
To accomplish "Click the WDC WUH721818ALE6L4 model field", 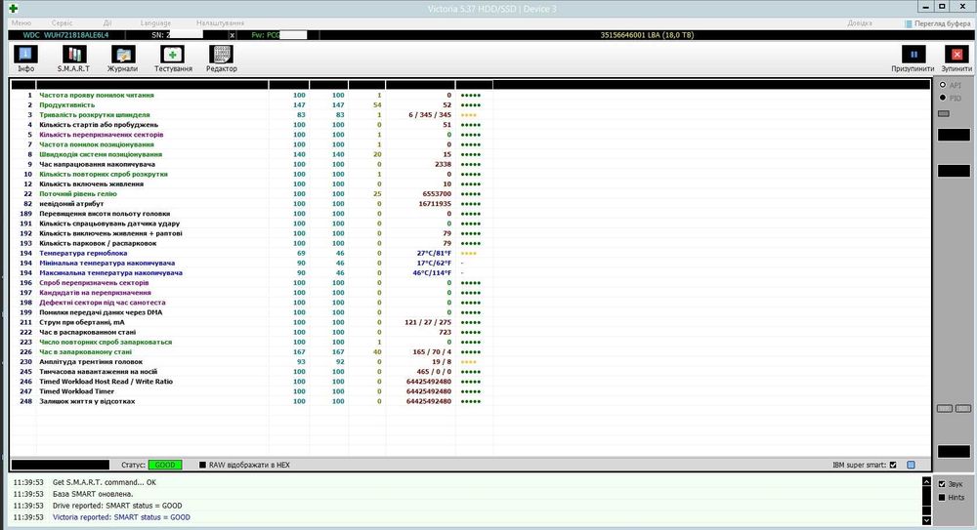I will pyautogui.click(x=65, y=35).
